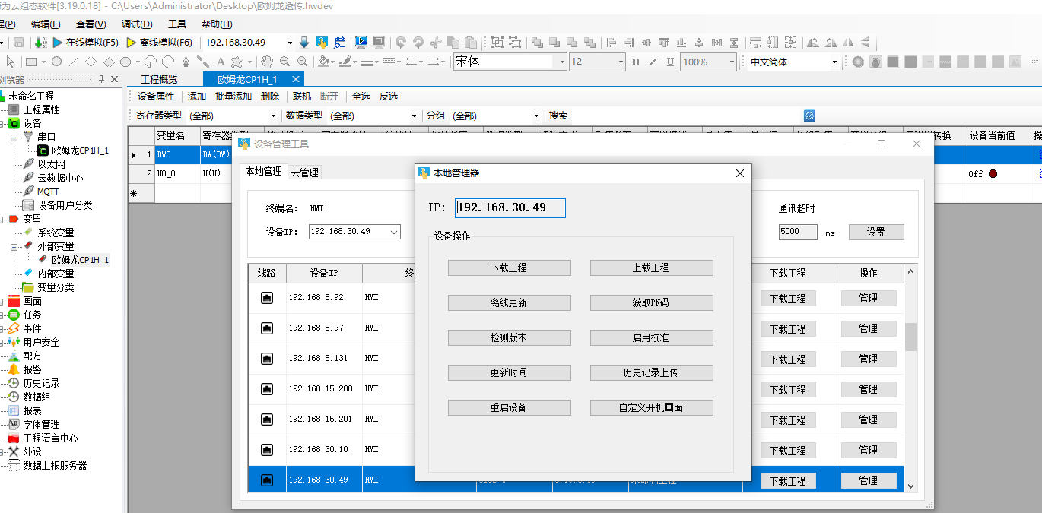The image size is (1042, 513).
Task: Start online simulation with 在线模拟(F5)
Action: coord(86,42)
